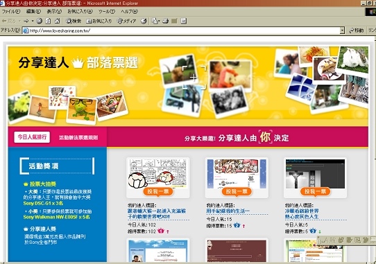Click the Mail toolbar icon

point(155,21)
